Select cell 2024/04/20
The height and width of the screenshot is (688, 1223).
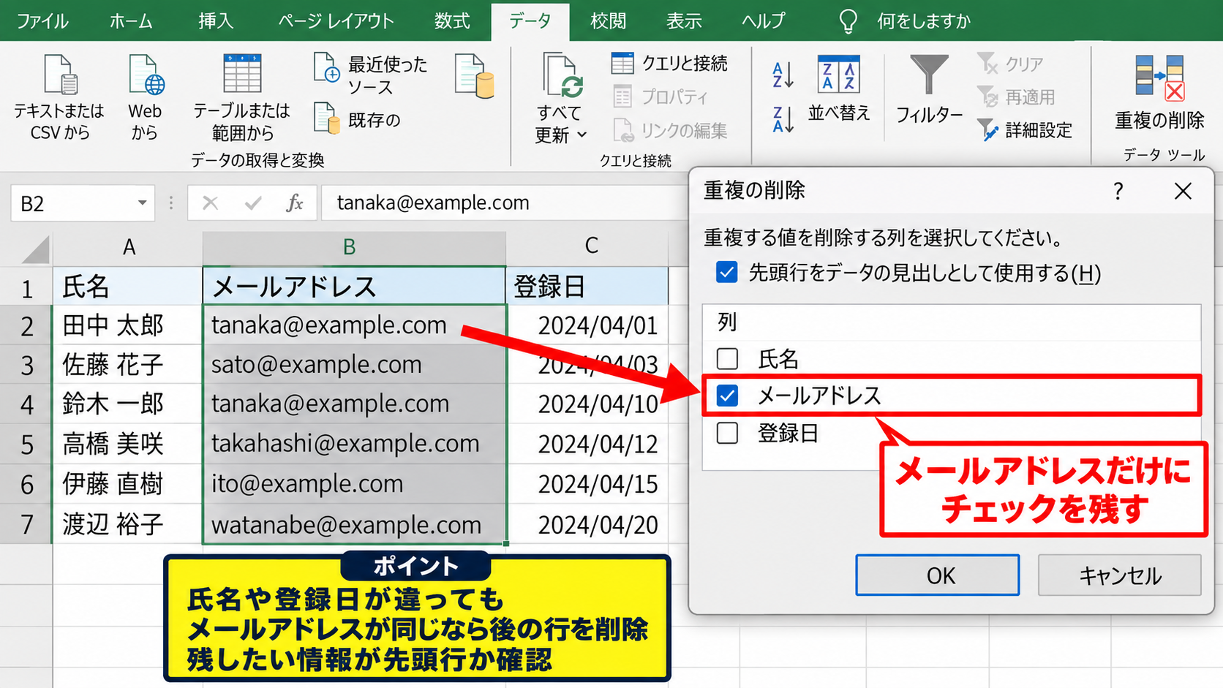point(587,524)
